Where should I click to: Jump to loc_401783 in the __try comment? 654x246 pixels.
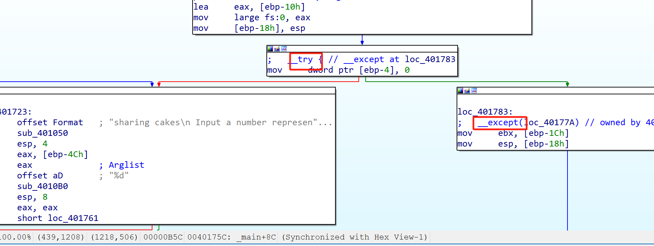click(430, 59)
